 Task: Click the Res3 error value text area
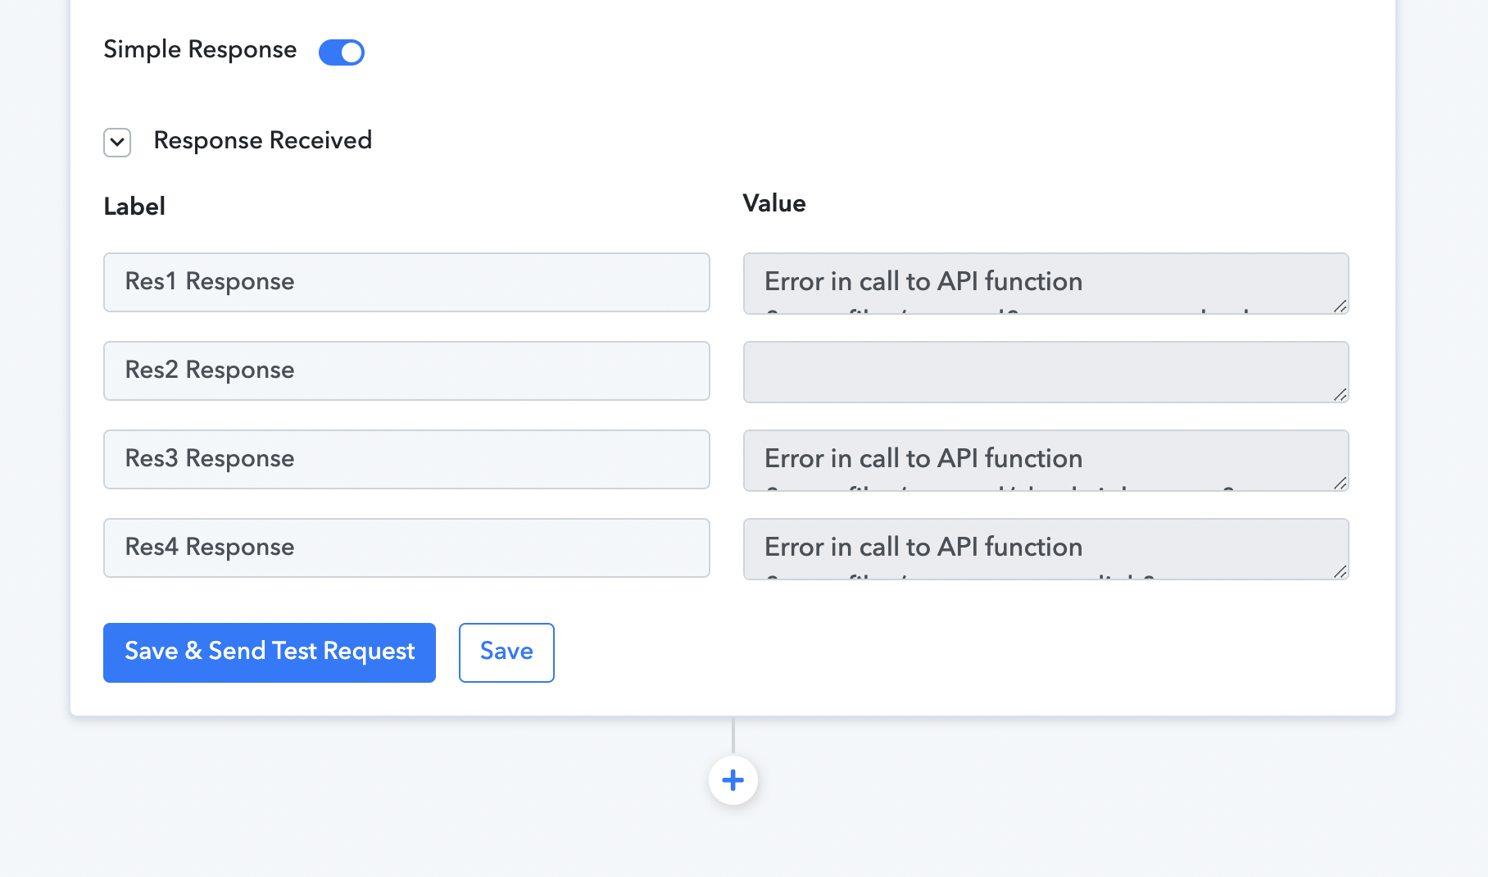[x=1046, y=461]
